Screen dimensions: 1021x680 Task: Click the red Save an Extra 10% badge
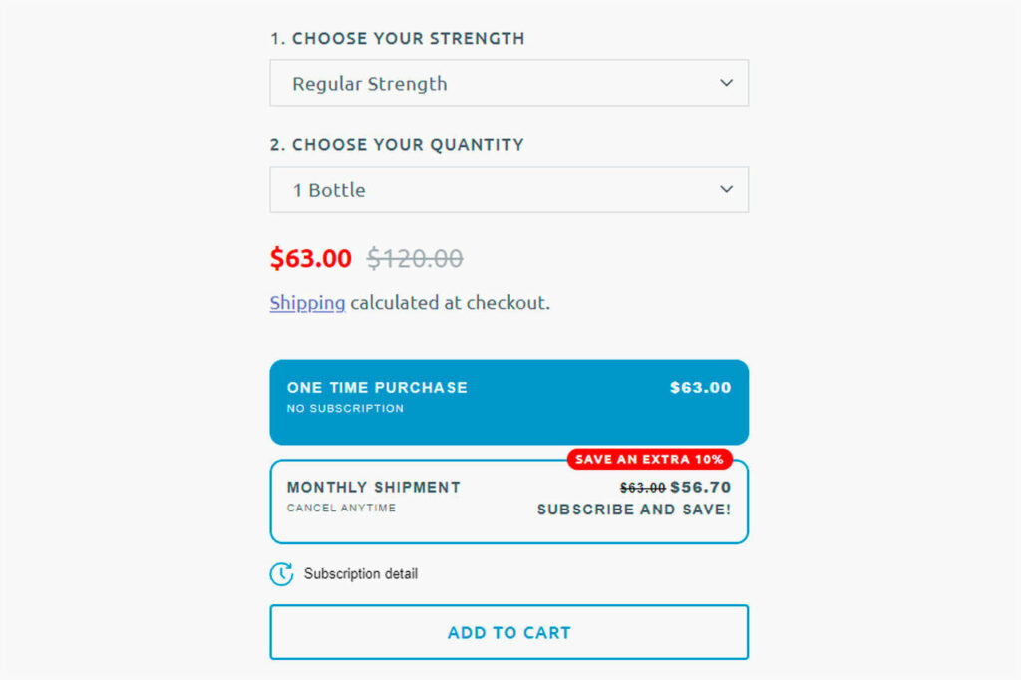click(650, 460)
